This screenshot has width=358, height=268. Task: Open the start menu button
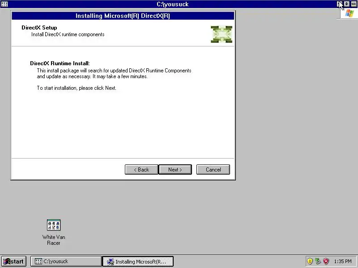(x=14, y=261)
